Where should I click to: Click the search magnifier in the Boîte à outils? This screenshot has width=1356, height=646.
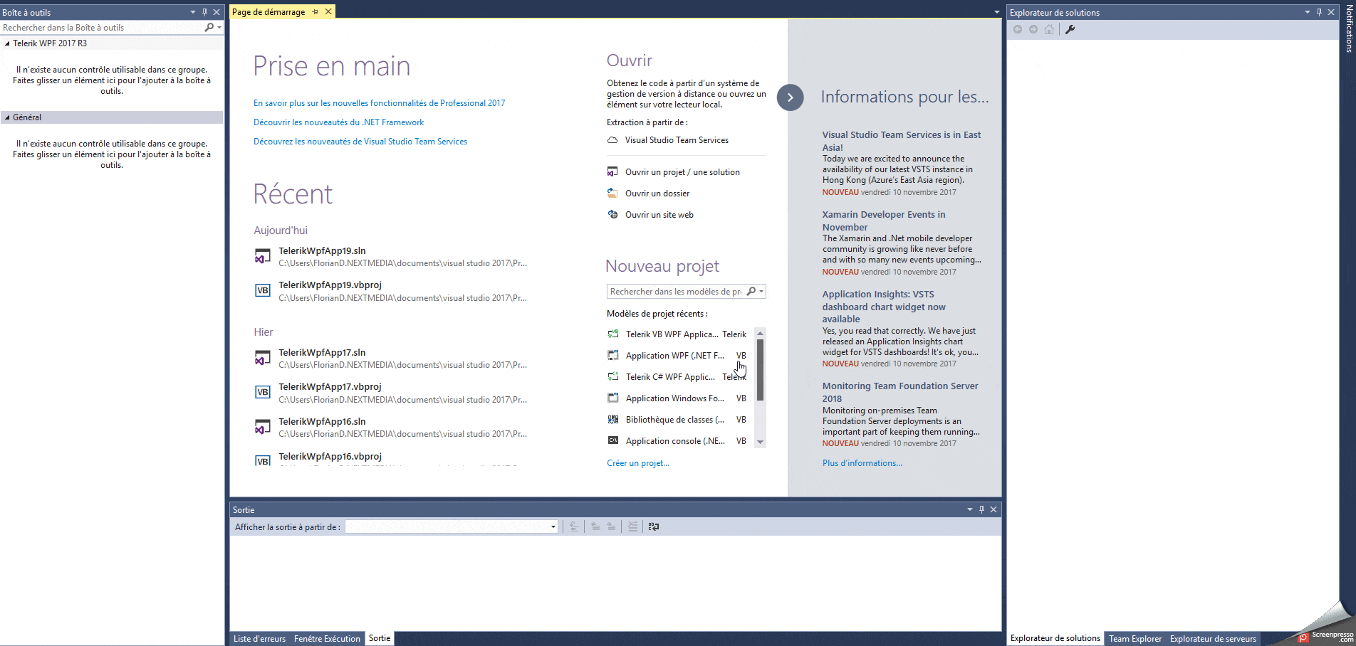[209, 27]
